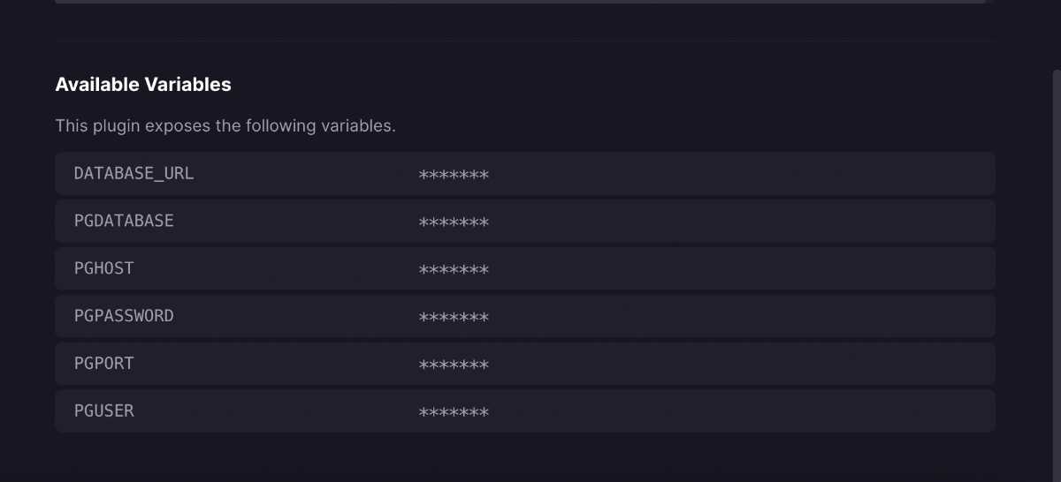Click the Available Variables heading
The image size is (1061, 482).
(143, 85)
